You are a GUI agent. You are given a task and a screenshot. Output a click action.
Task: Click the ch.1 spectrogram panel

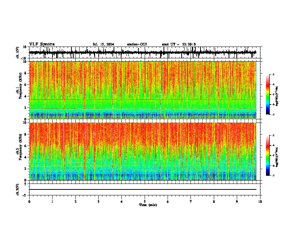click(143, 90)
